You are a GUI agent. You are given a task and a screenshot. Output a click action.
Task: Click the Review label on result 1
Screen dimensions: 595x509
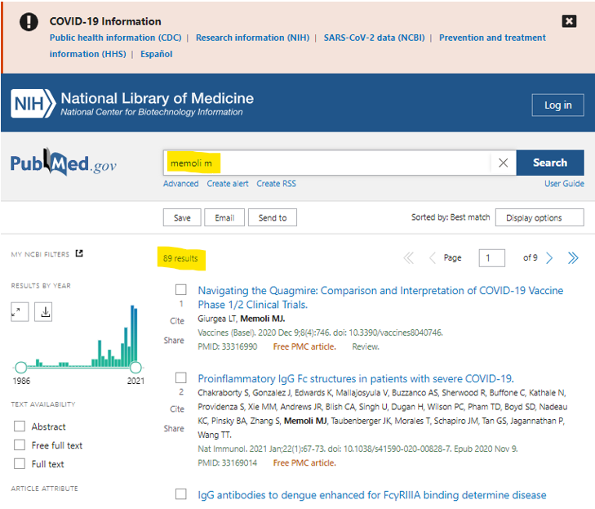[x=366, y=346]
